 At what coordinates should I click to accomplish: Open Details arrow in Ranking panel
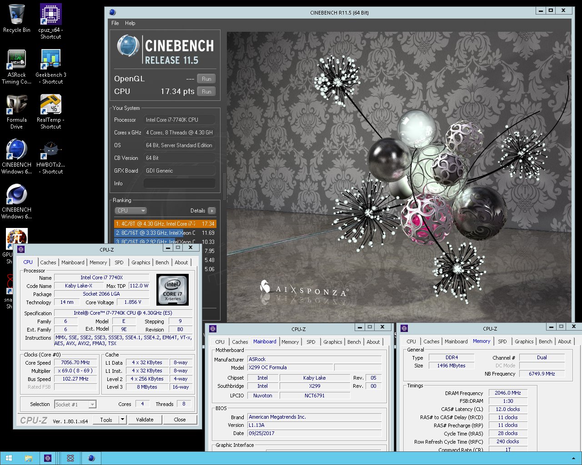tap(211, 211)
